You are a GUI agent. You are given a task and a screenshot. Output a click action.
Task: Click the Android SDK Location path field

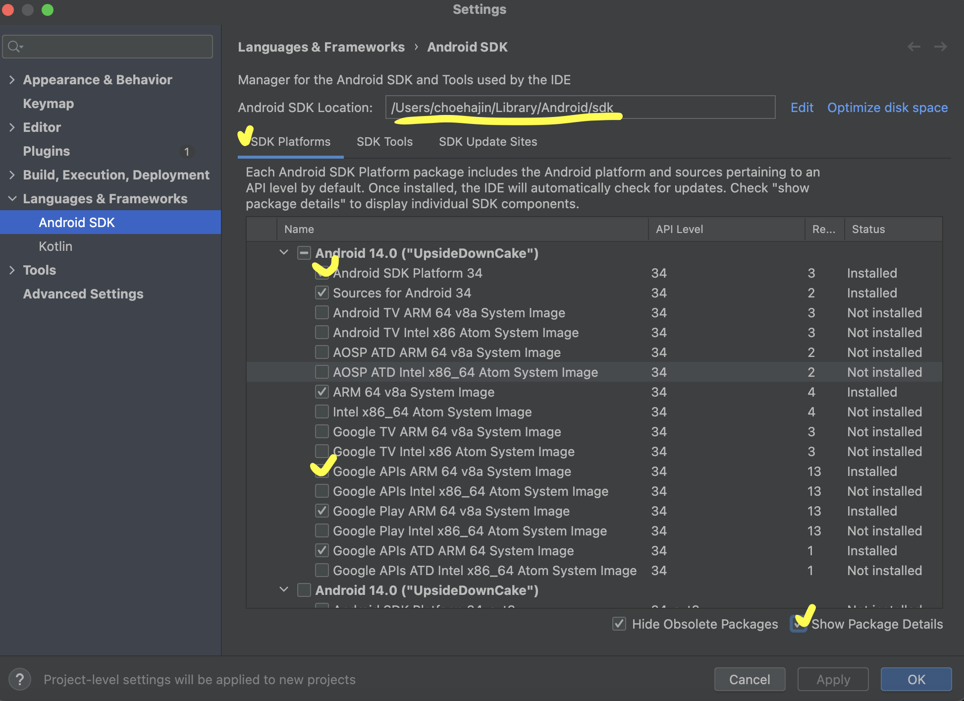pos(580,108)
